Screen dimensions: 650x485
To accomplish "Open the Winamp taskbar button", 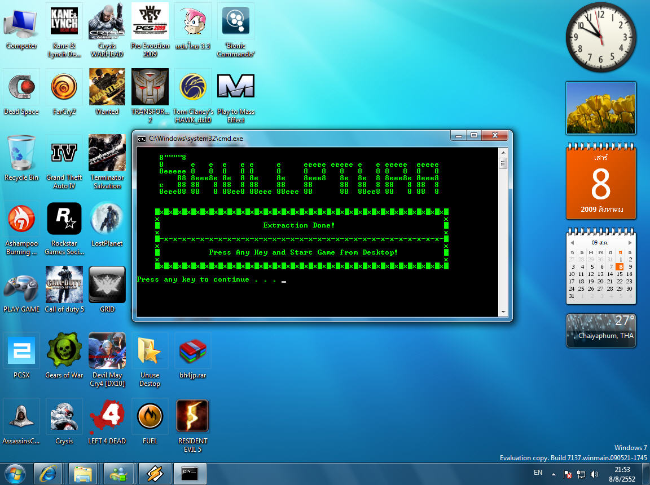I will point(154,474).
